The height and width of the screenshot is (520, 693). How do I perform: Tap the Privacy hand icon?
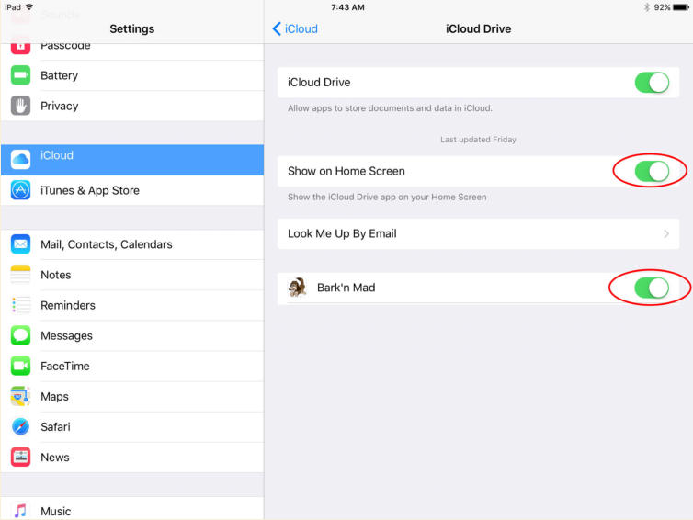pyautogui.click(x=20, y=106)
